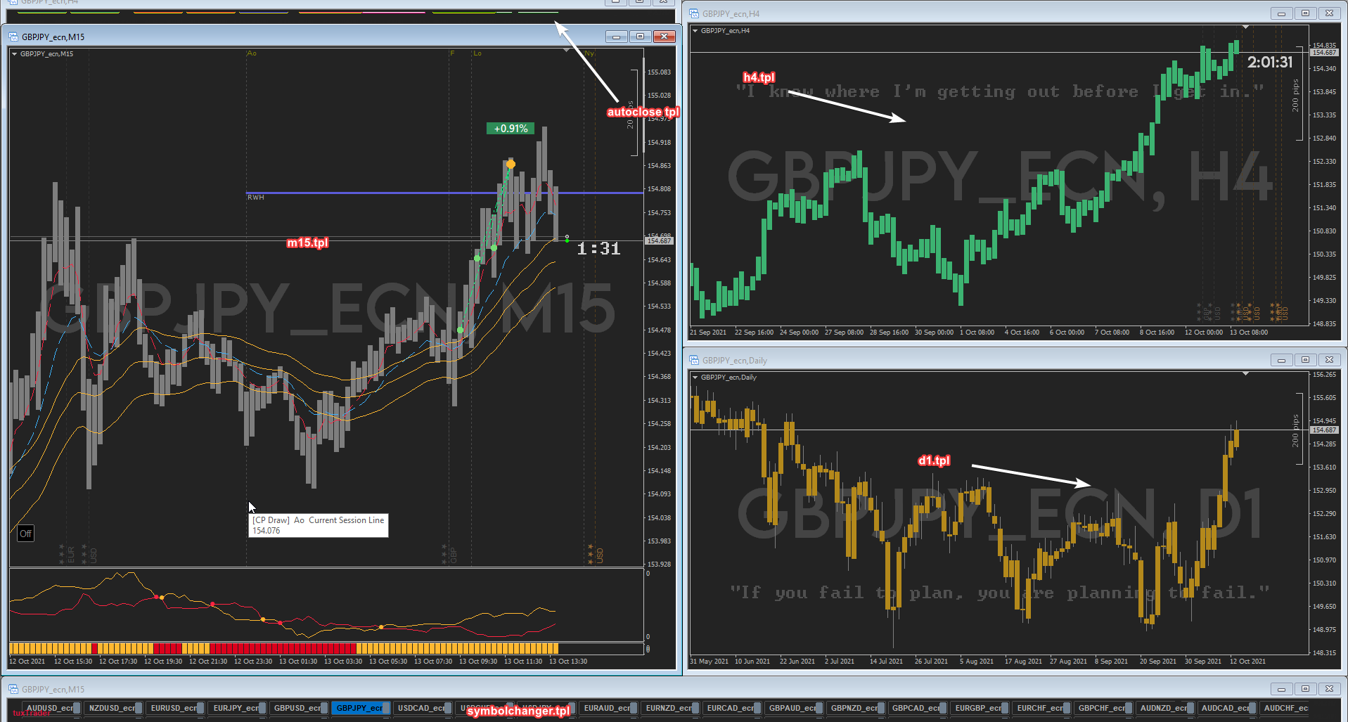The image size is (1348, 722).
Task: Close the symbol changer window
Action: [1329, 689]
